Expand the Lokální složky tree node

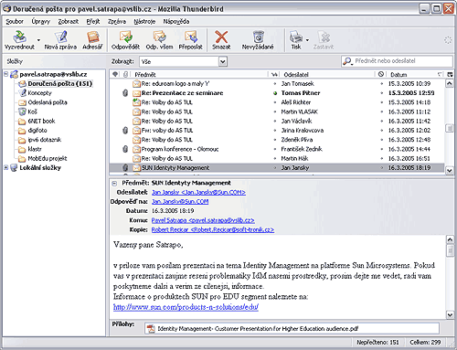5,167
